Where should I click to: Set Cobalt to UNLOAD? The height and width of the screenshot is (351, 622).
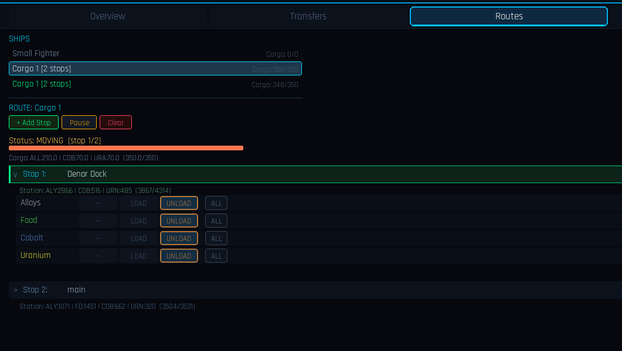point(179,238)
